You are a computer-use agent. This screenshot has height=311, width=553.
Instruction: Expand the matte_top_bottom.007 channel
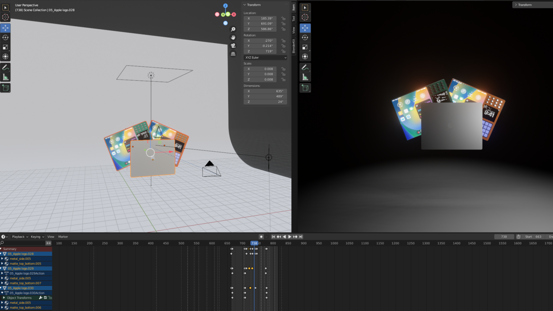pos(2,283)
